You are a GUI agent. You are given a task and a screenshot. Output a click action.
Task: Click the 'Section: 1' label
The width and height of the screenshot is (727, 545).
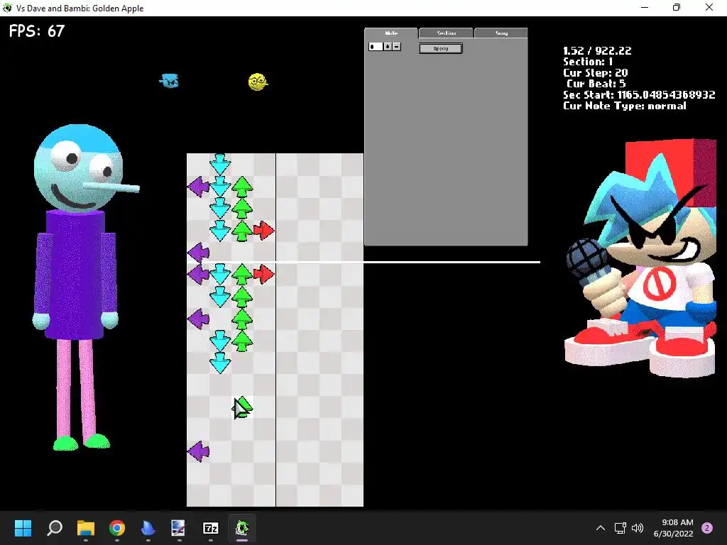pyautogui.click(x=588, y=62)
